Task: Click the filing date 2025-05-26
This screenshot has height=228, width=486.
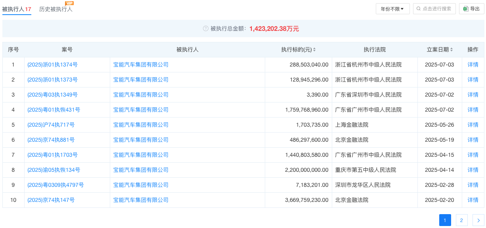Action: pos(440,125)
